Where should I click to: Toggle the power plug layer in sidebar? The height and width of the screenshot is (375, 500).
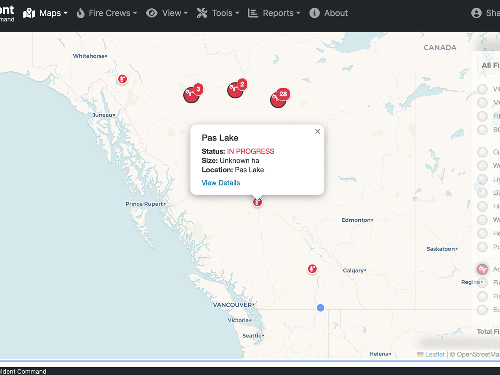tap(482, 247)
